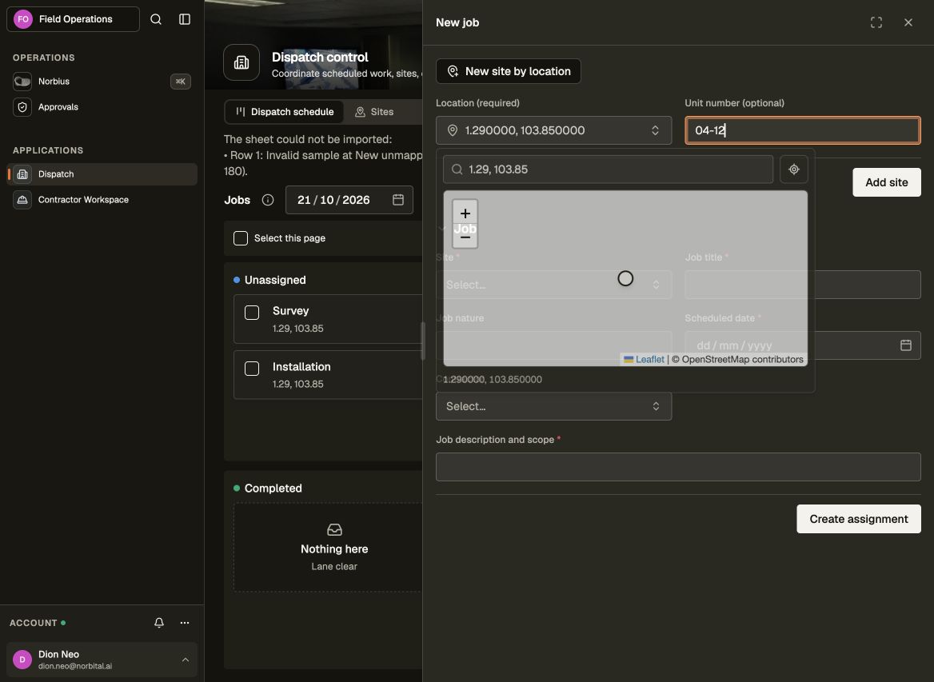Click the use-current-location crosshair button
Image resolution: width=934 pixels, height=682 pixels.
click(x=793, y=170)
